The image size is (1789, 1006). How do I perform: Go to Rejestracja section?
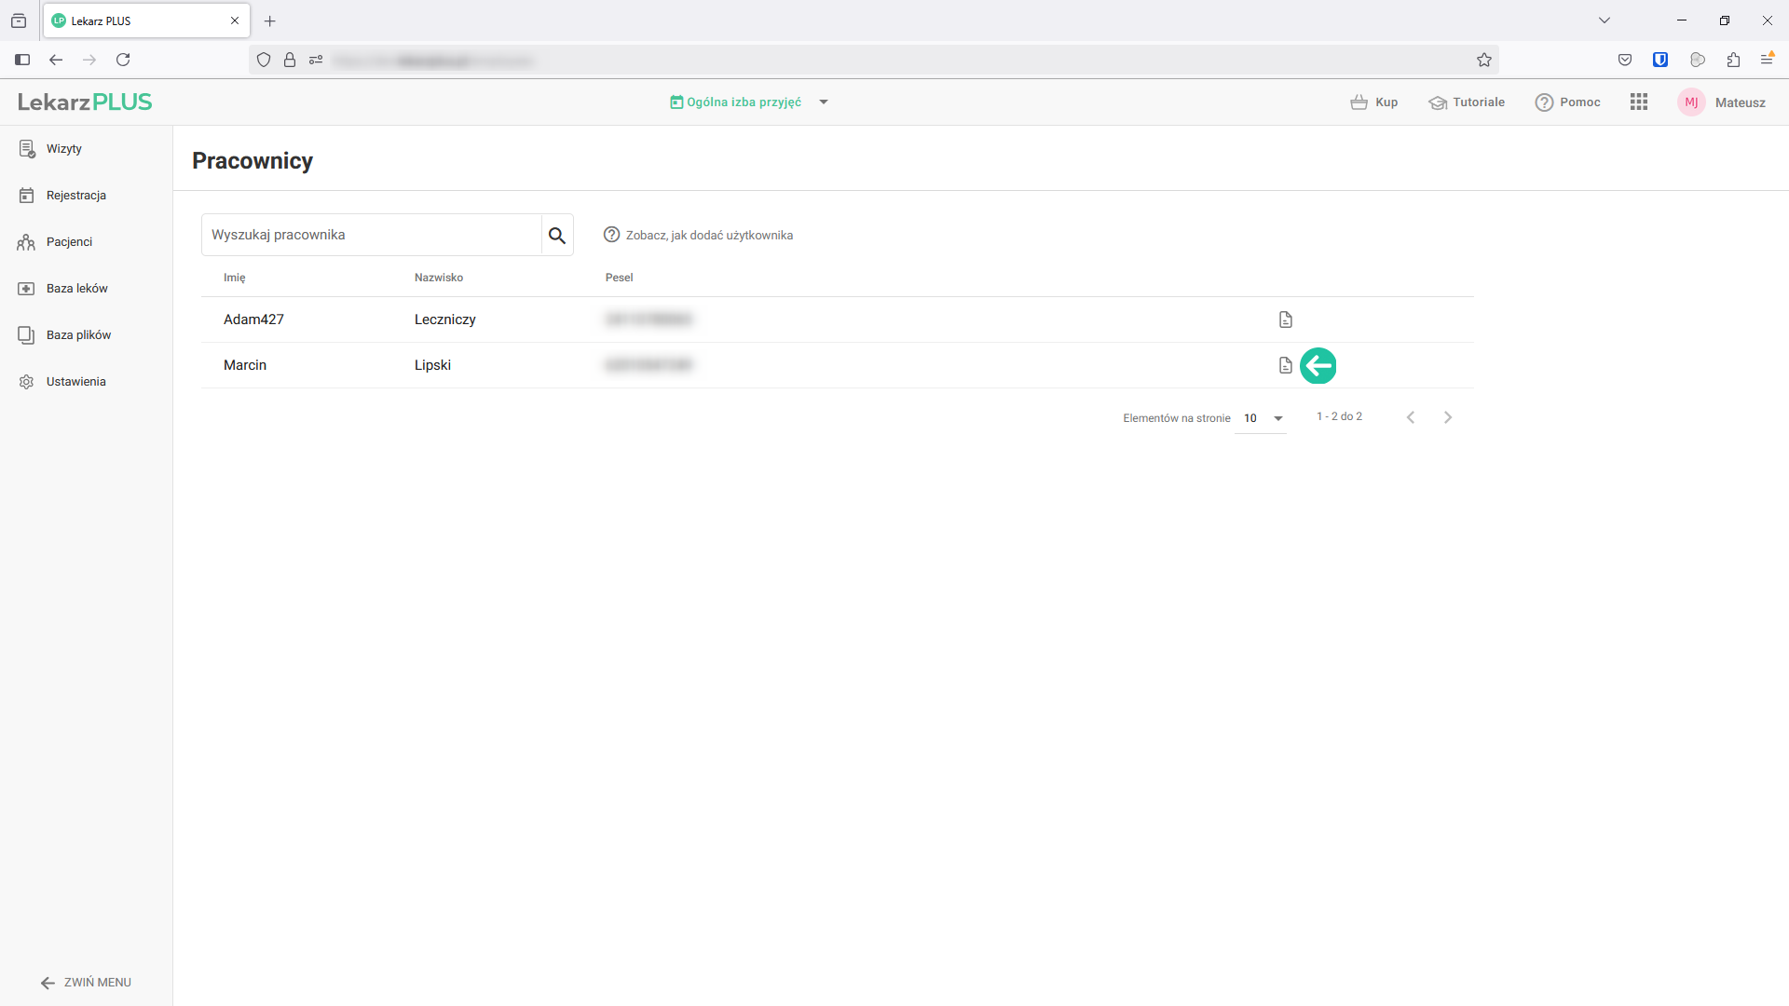[75, 196]
